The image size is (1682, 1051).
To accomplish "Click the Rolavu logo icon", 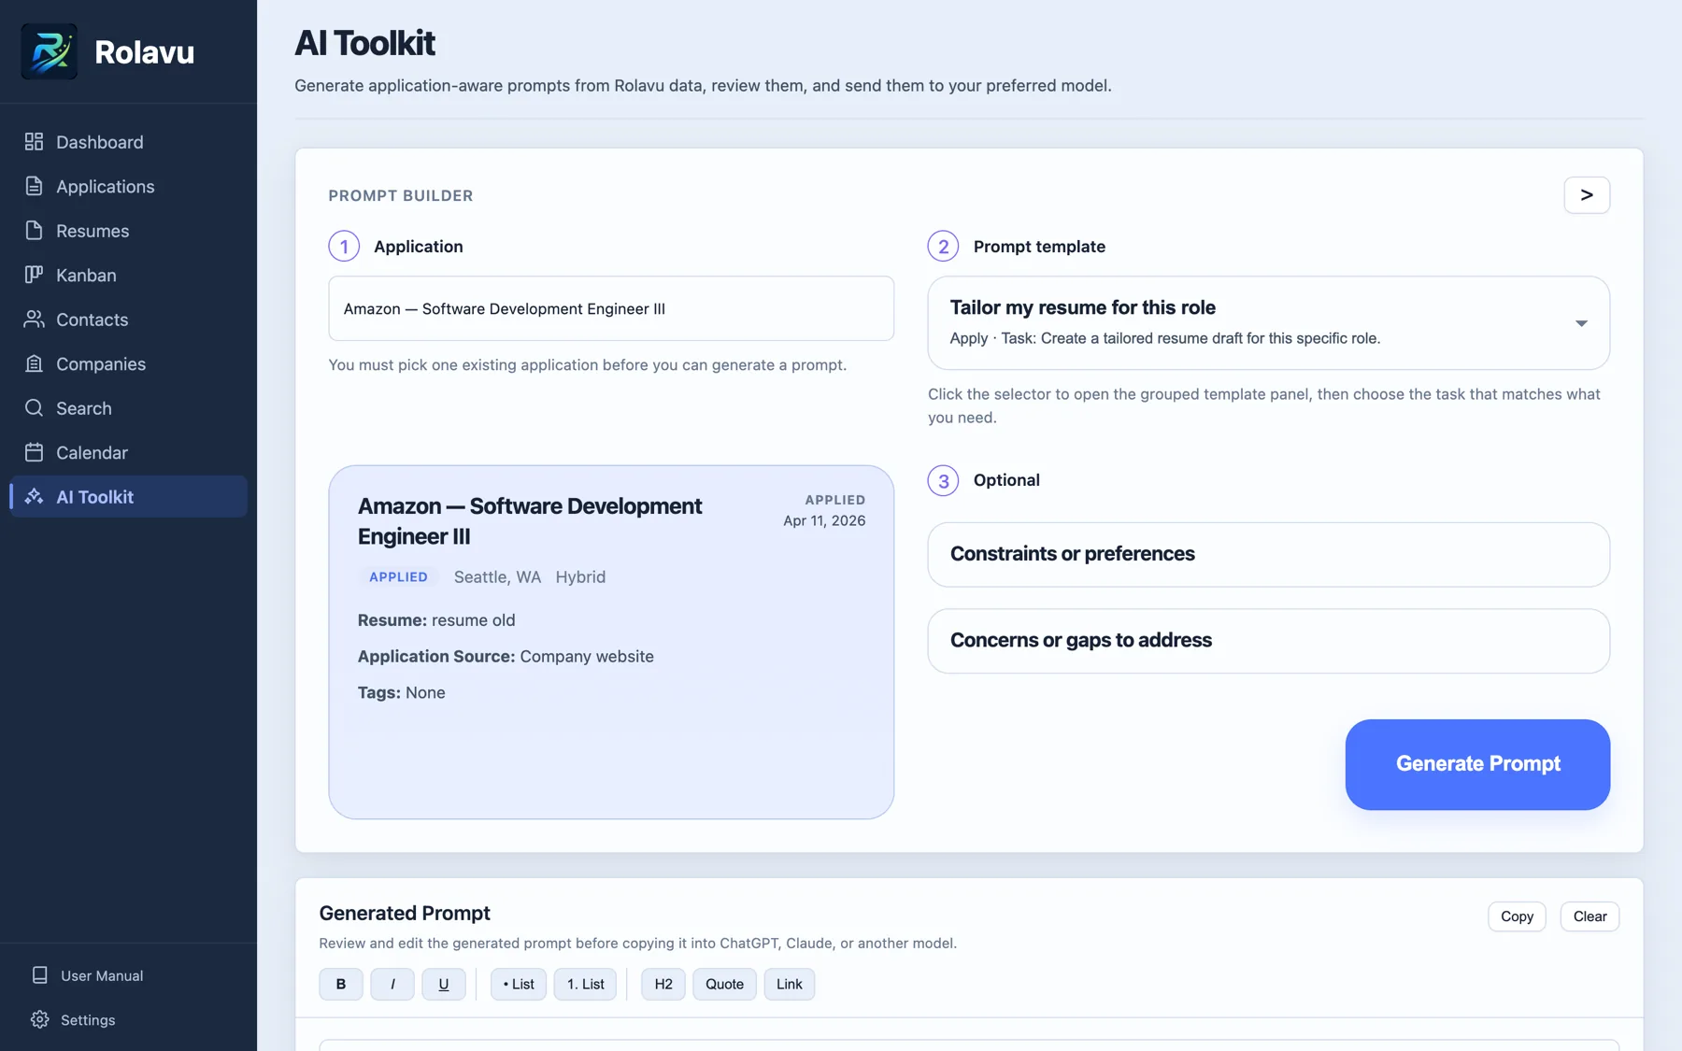I will pyautogui.click(x=49, y=51).
